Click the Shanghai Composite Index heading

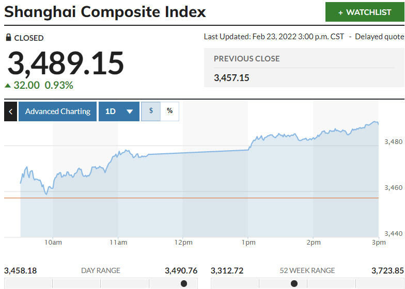(x=105, y=12)
